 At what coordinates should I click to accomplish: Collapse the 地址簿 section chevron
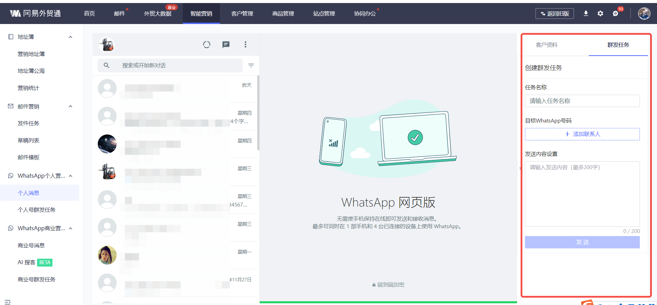71,37
